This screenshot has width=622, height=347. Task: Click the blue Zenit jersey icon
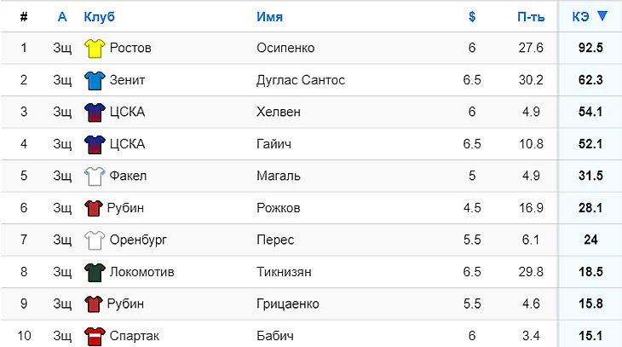coord(94,80)
